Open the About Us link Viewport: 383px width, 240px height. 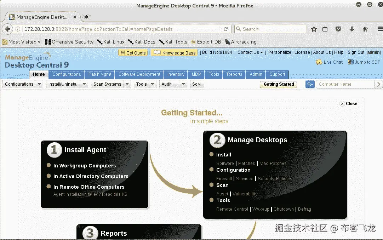[322, 52]
